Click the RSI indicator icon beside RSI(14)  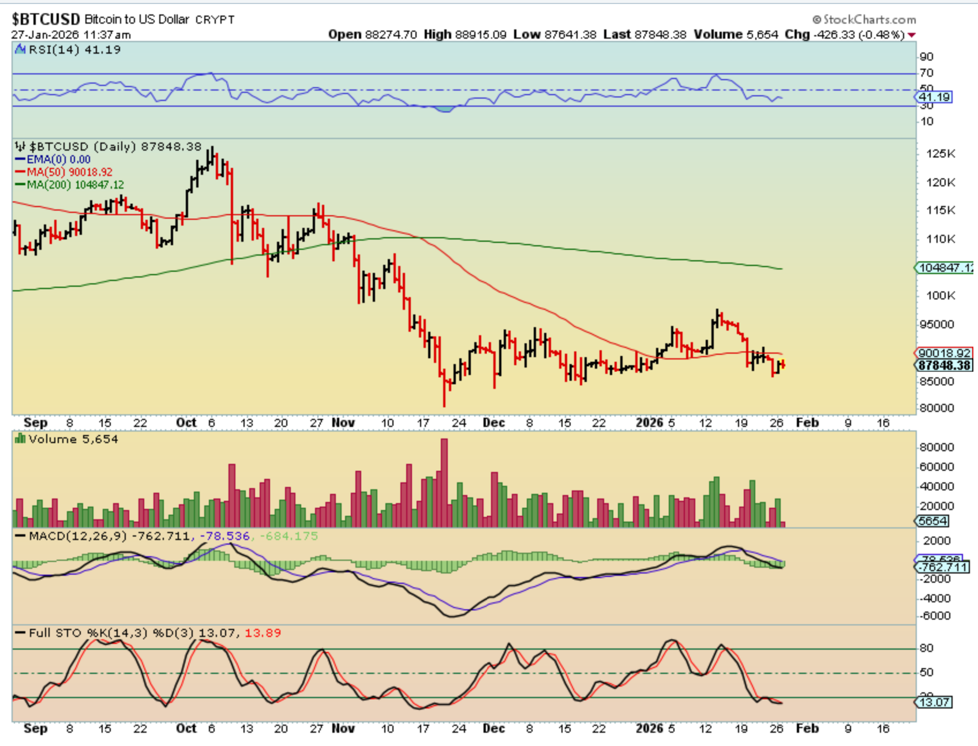[20, 50]
